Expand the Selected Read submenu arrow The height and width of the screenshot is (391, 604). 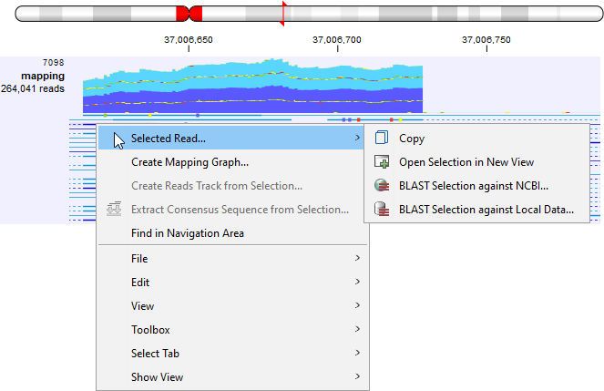357,139
